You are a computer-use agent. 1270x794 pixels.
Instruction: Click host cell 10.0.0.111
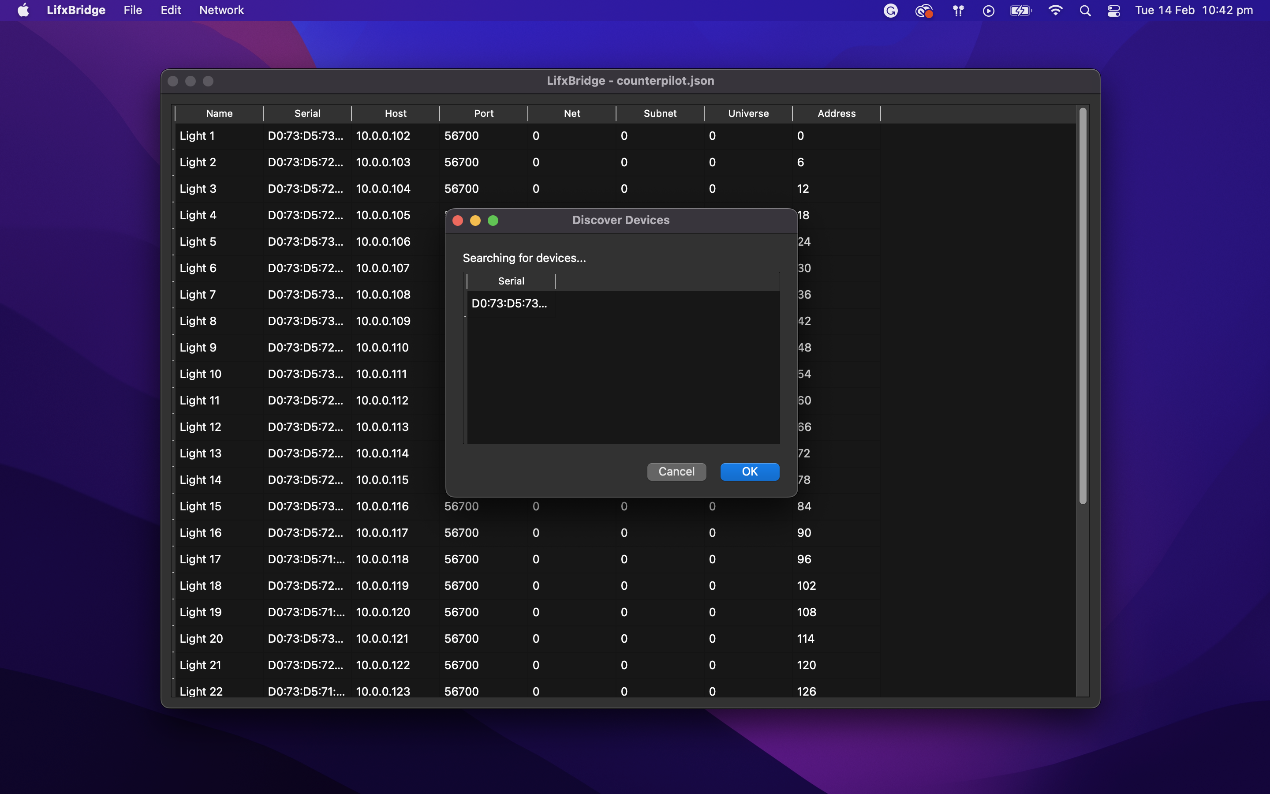point(395,374)
